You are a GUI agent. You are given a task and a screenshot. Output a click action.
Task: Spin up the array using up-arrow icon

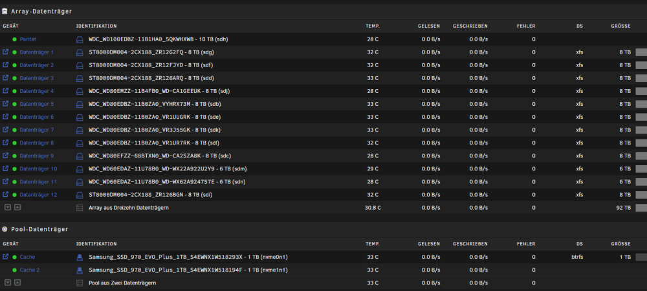[17, 208]
